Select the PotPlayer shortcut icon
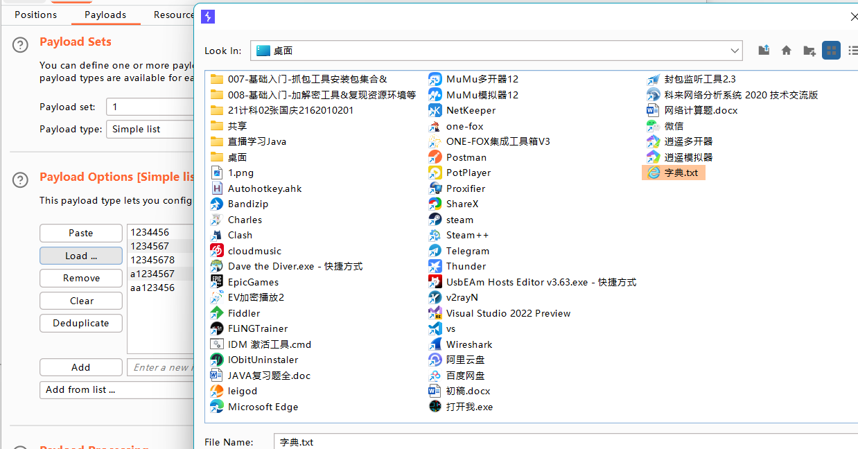Screen dimensions: 858x449 (435, 173)
